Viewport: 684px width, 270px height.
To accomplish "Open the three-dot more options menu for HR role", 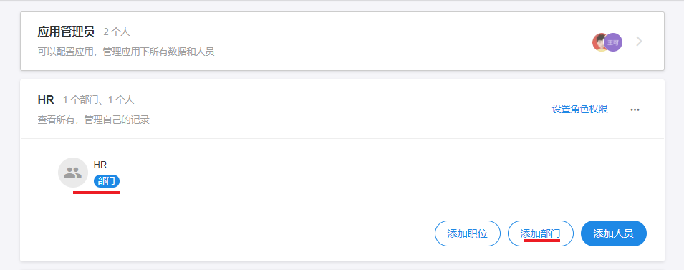I will click(x=635, y=110).
